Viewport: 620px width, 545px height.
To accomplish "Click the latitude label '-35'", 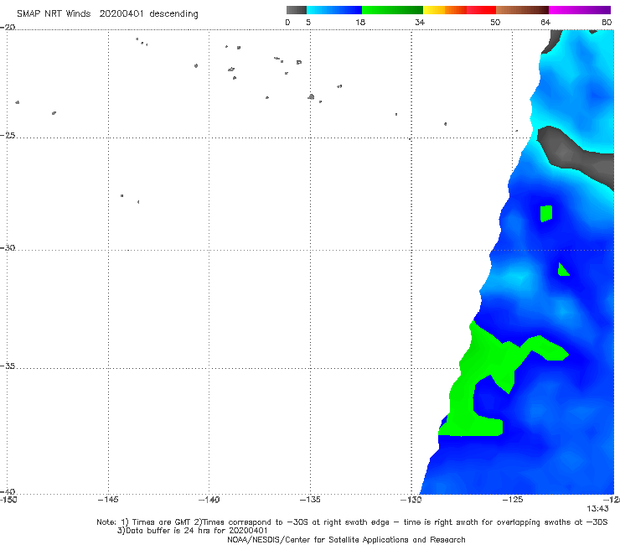I will tap(8, 366).
